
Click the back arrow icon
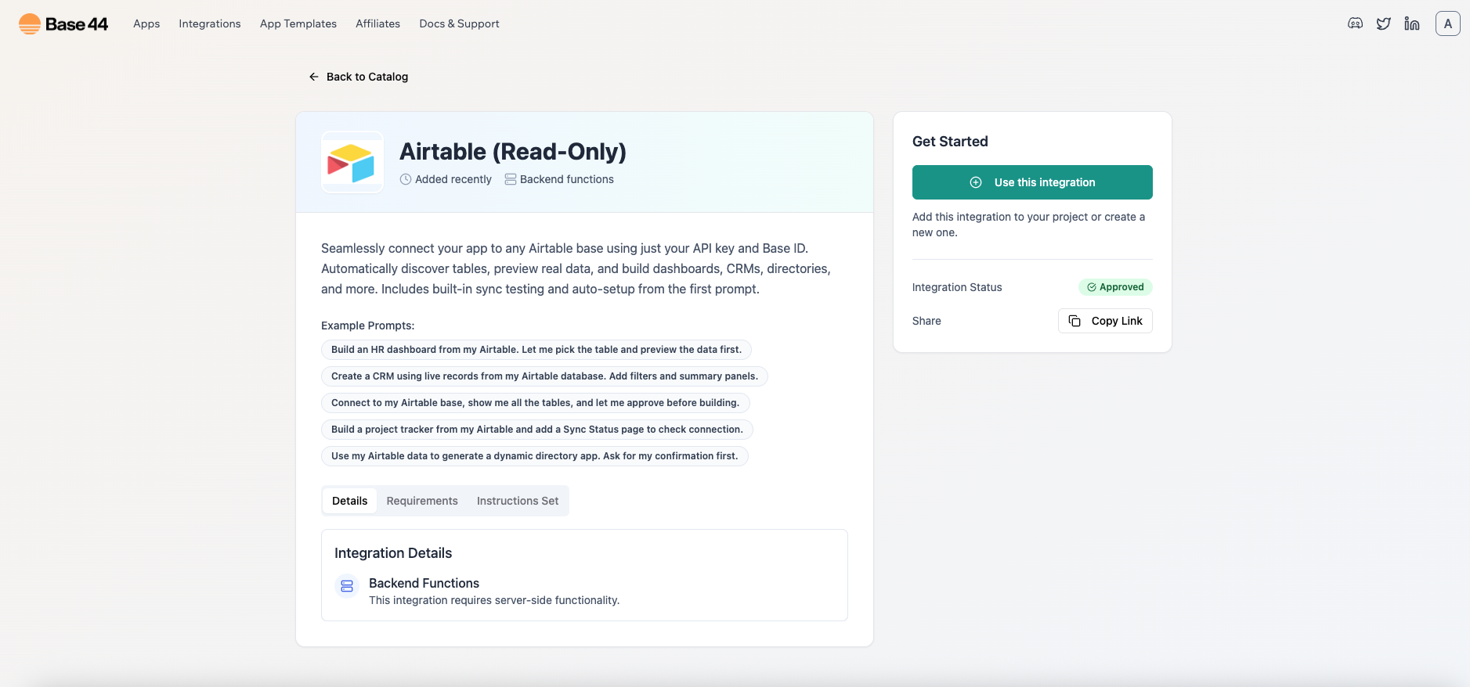[x=314, y=77]
